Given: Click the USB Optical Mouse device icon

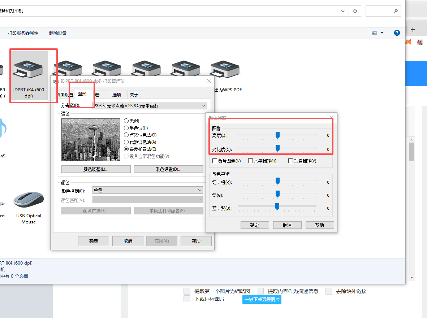Looking at the screenshot, I should (x=28, y=200).
